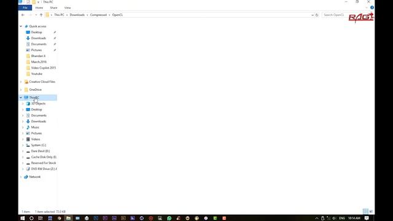Expand Creative Cloud Files node
The width and height of the screenshot is (393, 221).
click(x=21, y=82)
